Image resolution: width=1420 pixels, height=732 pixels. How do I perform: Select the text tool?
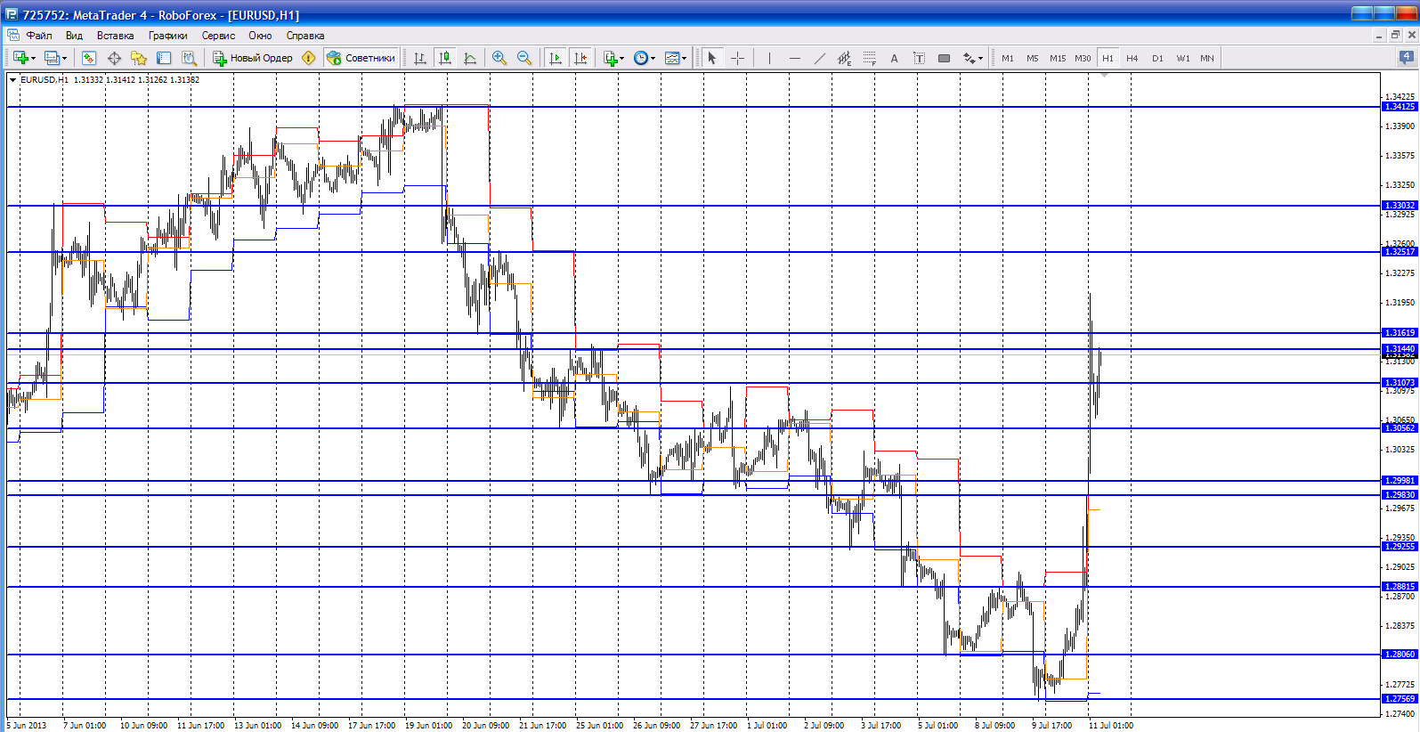(x=894, y=58)
